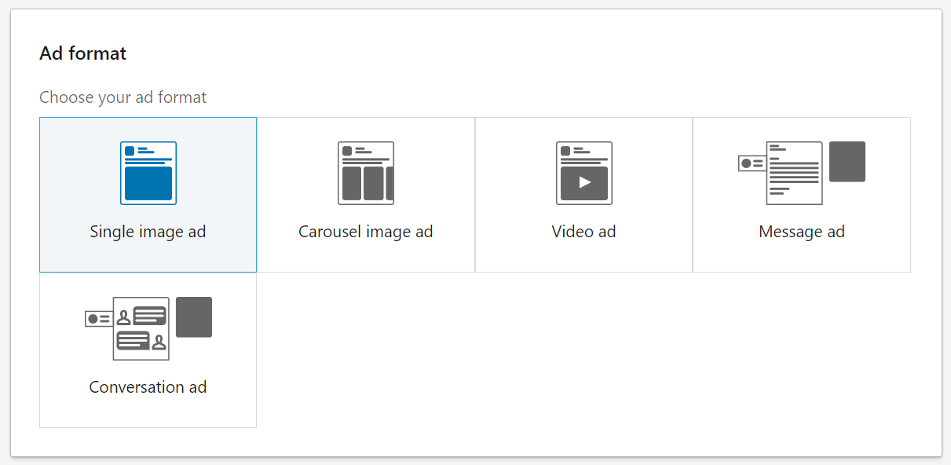Click profile card left of Conversation ad icon
951x465 pixels.
coord(98,318)
